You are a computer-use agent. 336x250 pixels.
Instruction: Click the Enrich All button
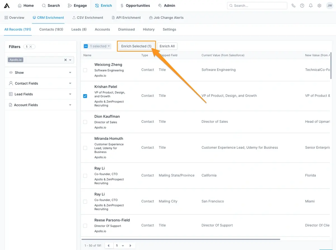167,46
